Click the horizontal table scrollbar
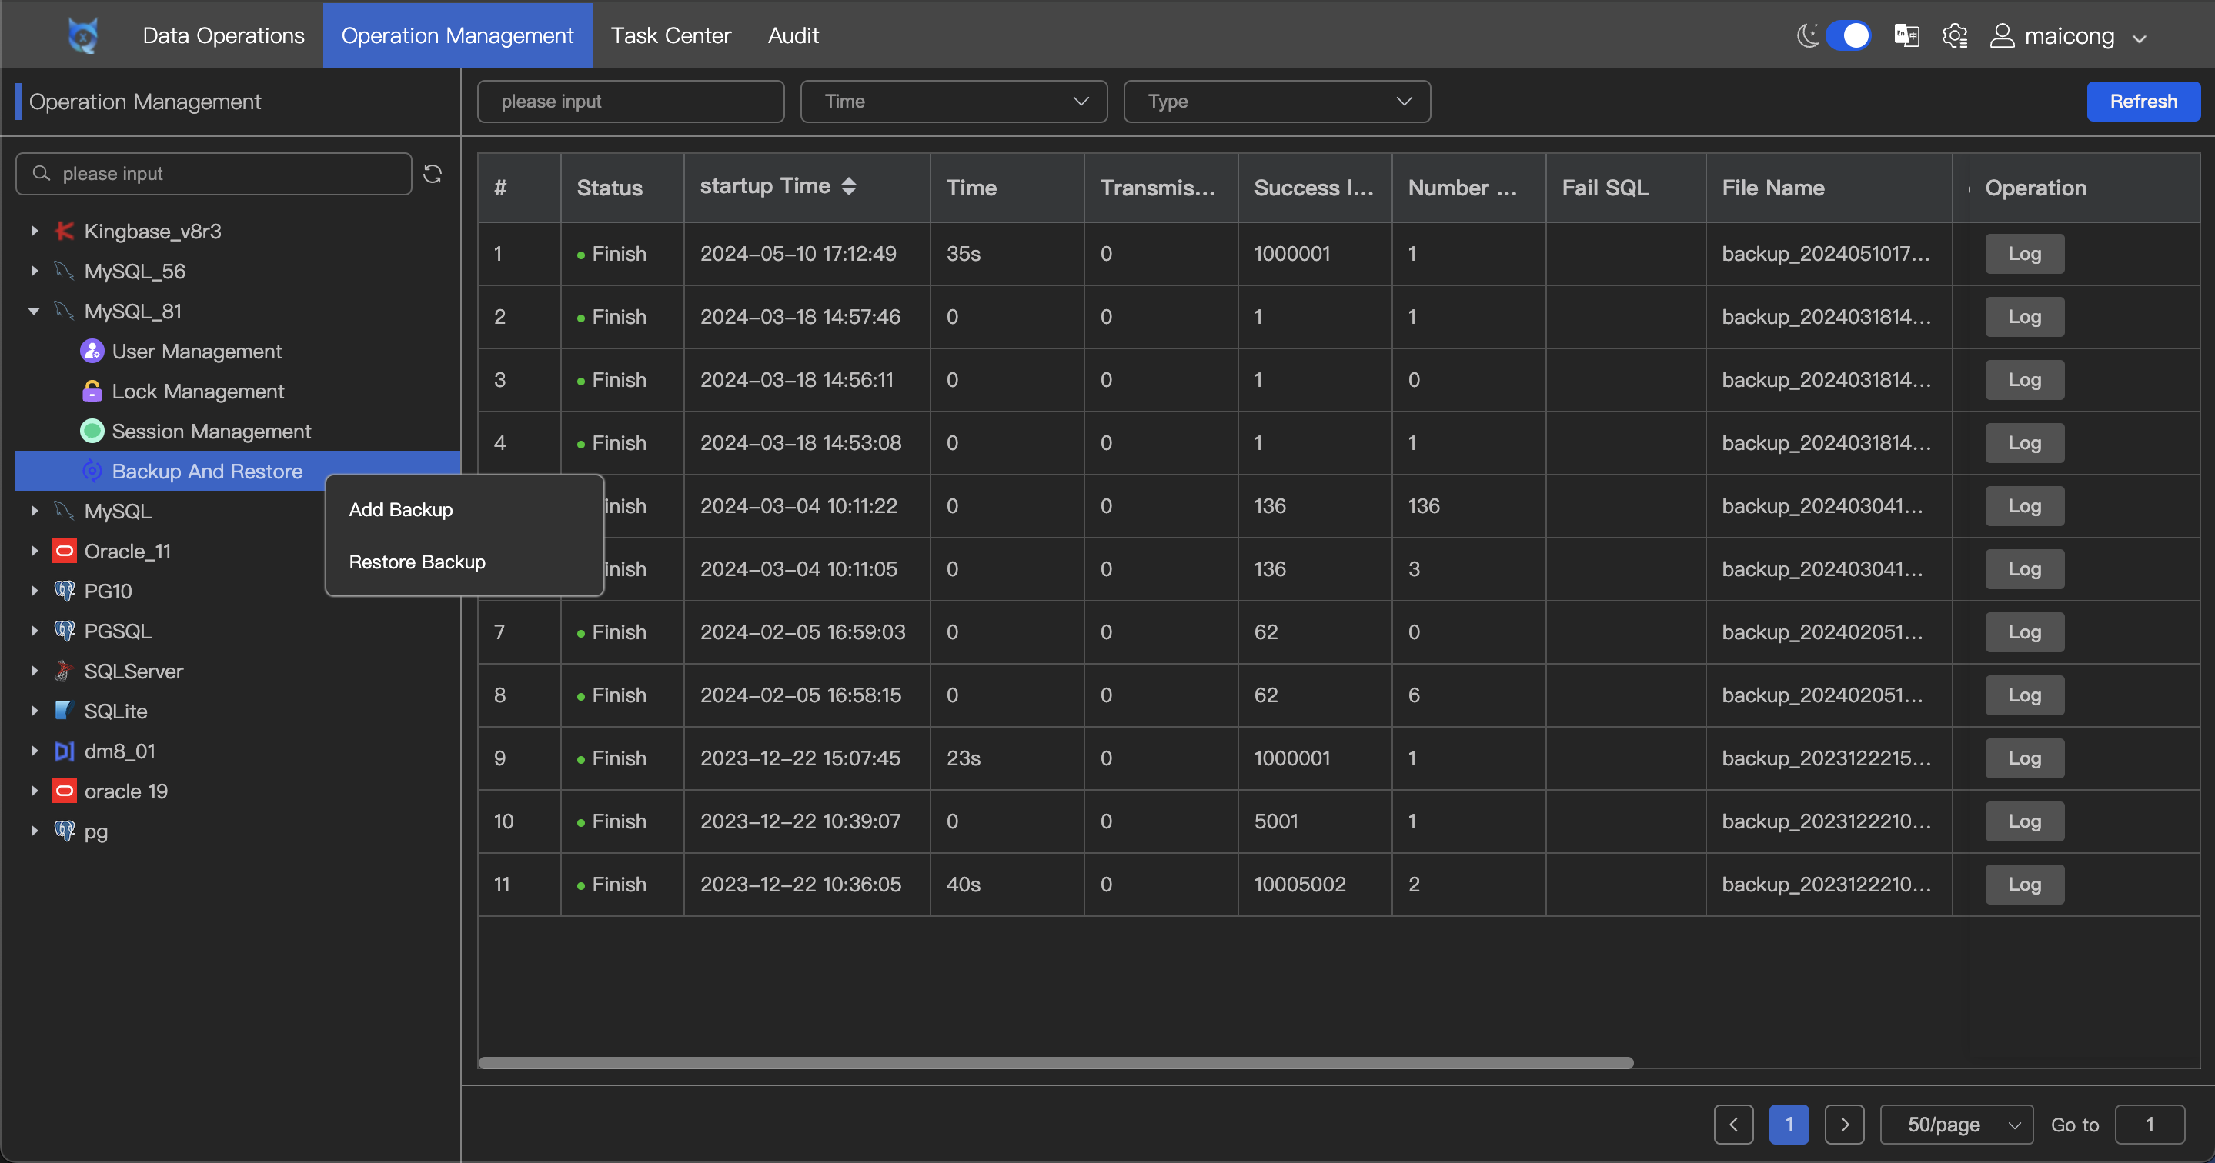Image resolution: width=2215 pixels, height=1163 pixels. pos(1055,1062)
